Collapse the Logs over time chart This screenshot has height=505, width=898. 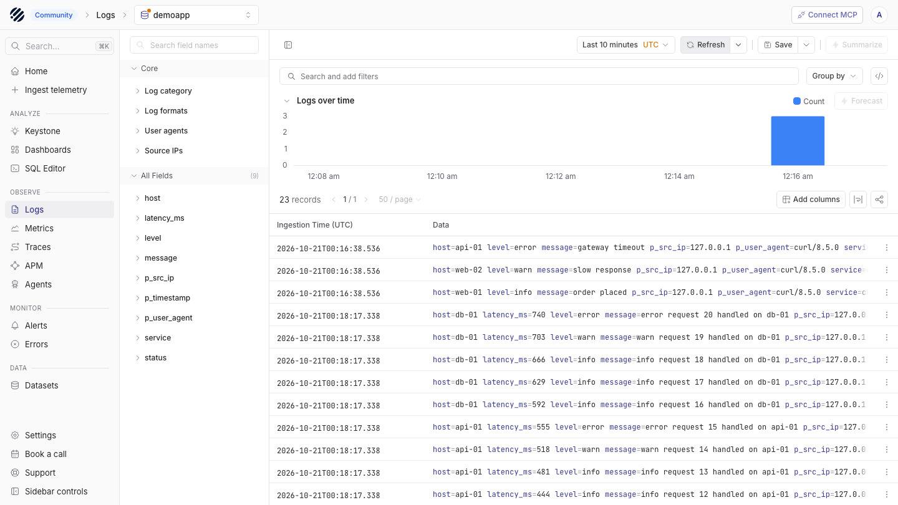(x=287, y=100)
